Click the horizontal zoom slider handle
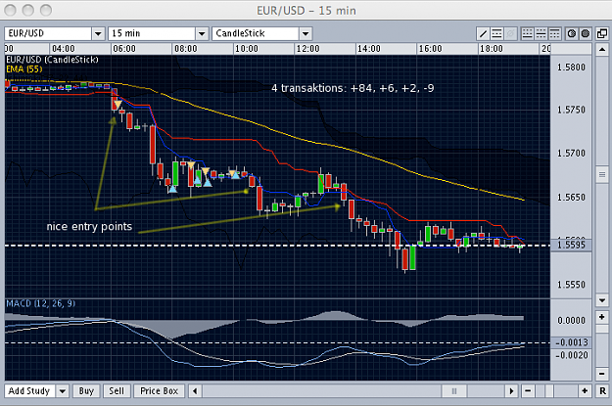Screen dimensions: 612x406 (549, 390)
